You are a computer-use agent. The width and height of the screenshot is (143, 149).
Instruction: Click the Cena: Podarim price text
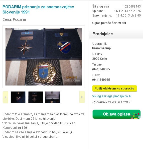tap(14, 19)
